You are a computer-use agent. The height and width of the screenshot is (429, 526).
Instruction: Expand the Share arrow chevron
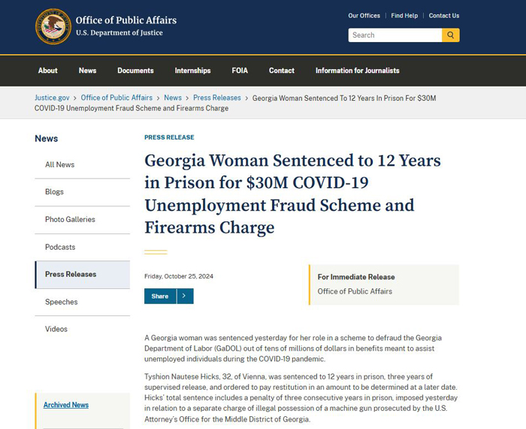tap(185, 296)
